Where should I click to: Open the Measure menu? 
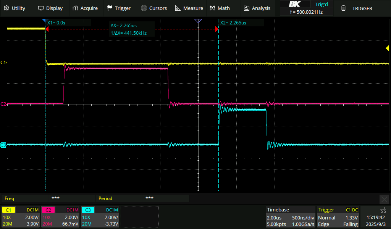coord(189,8)
